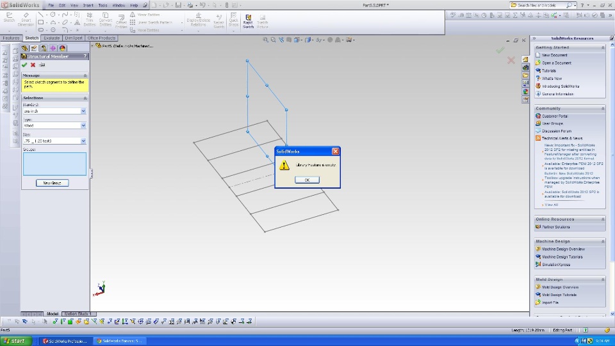Click the Linear Sketch Pattern tool
Viewport: 615px width, 346px height.
(151, 22)
